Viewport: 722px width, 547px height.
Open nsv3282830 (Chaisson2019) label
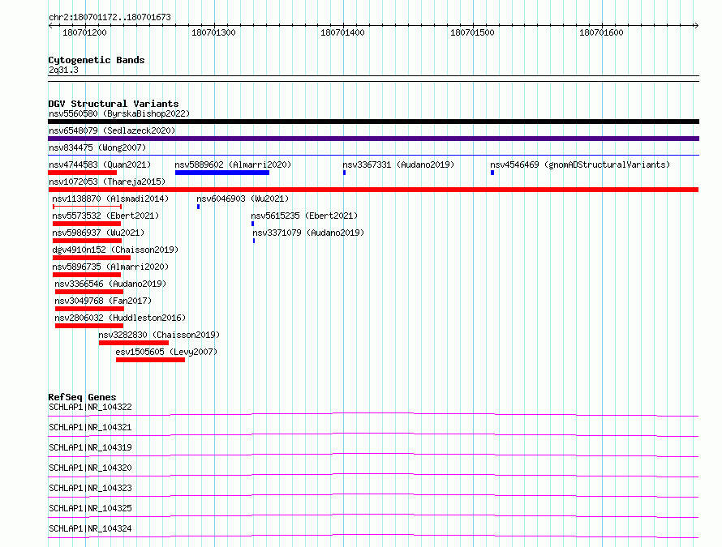(159, 335)
